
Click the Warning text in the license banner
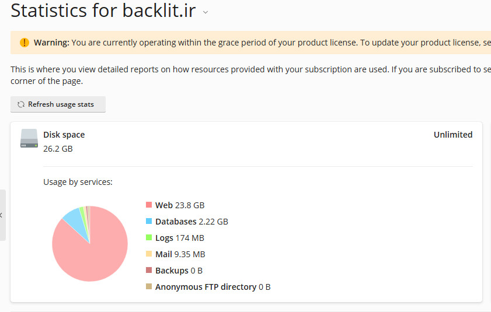pos(51,43)
